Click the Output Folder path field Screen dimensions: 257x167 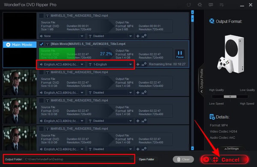[77, 159]
